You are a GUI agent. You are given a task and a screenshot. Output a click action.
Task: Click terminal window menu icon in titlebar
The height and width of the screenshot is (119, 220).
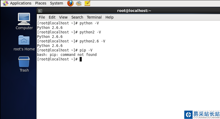[x=40, y=11]
